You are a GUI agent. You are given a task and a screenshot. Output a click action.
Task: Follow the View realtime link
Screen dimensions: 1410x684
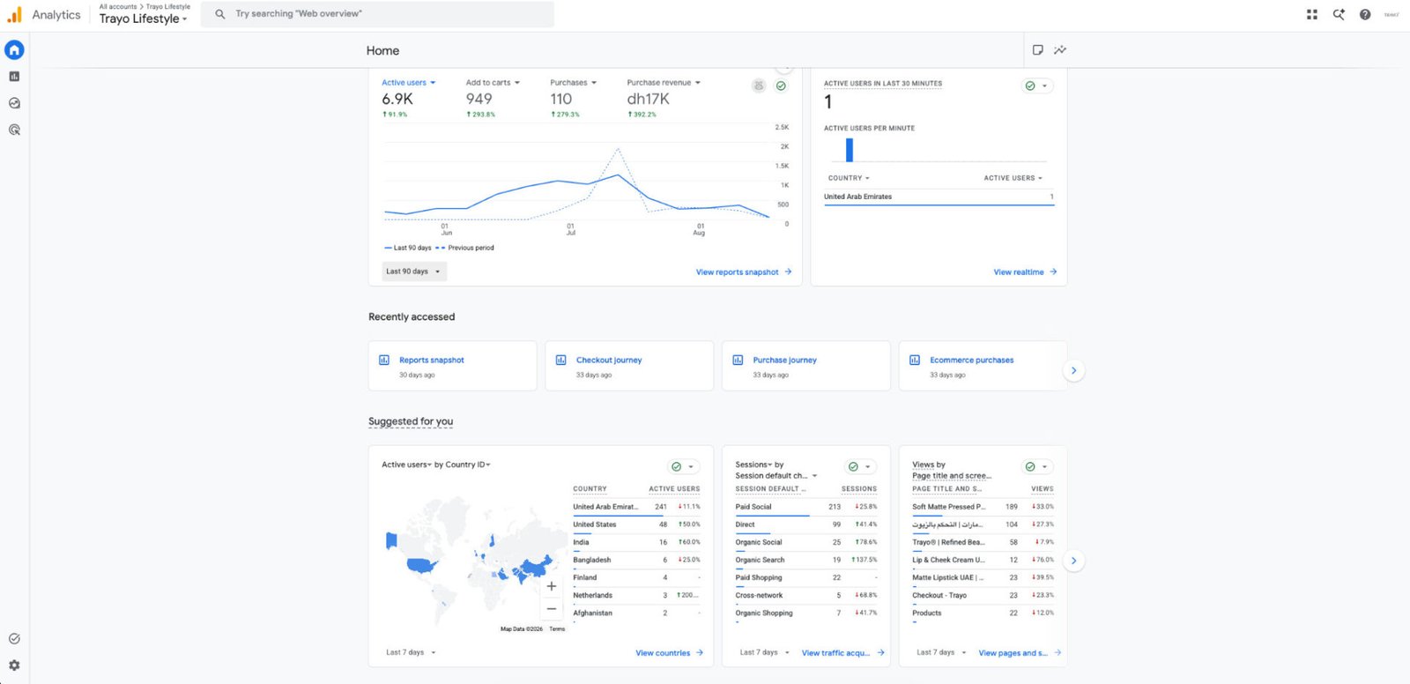pos(1025,272)
